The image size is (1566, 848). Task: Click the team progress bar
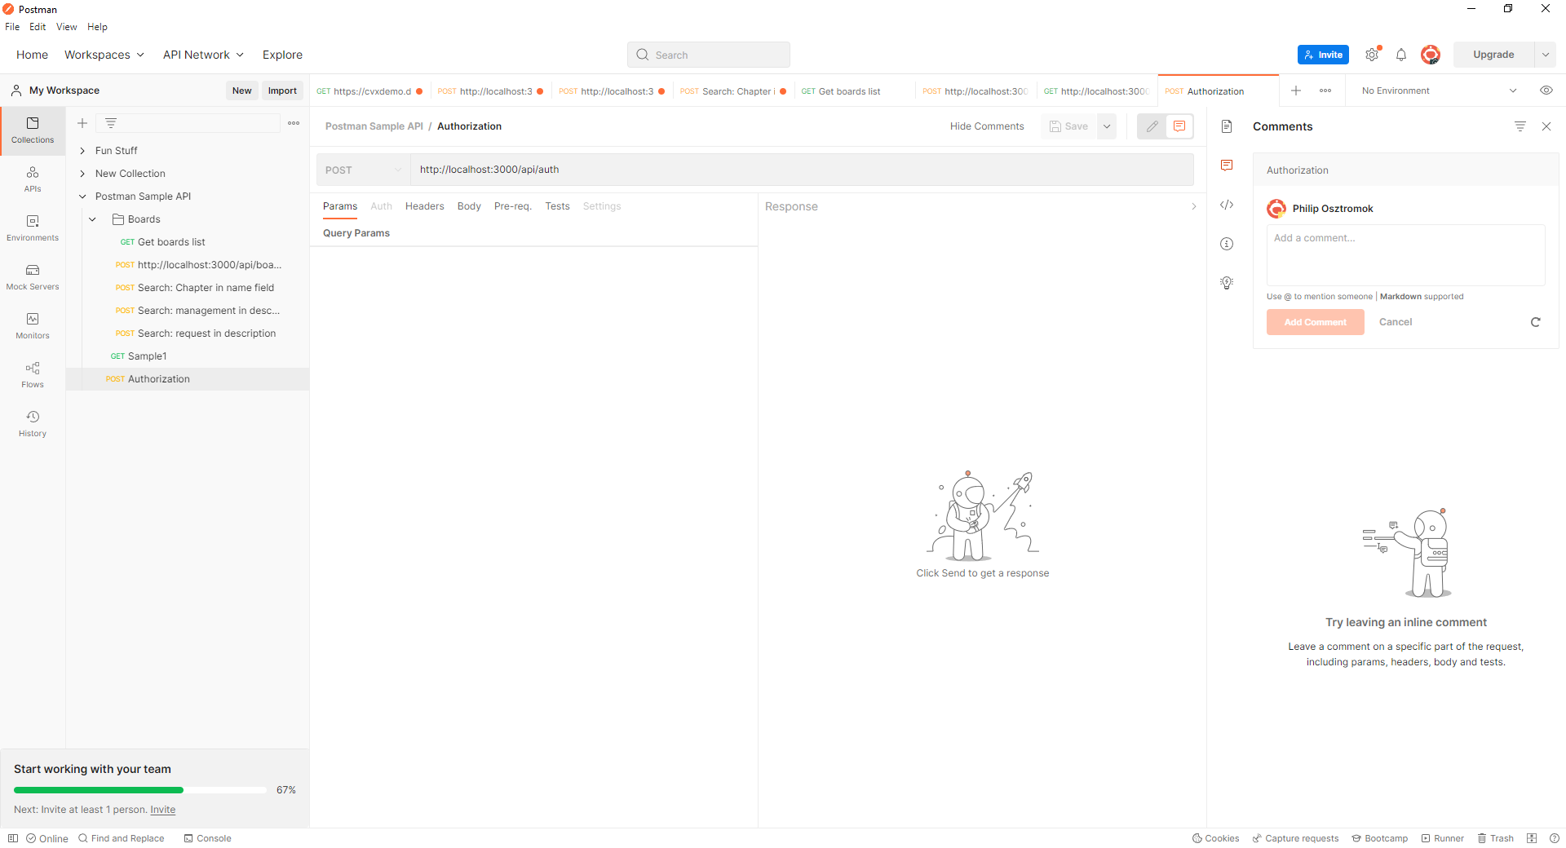pos(140,790)
